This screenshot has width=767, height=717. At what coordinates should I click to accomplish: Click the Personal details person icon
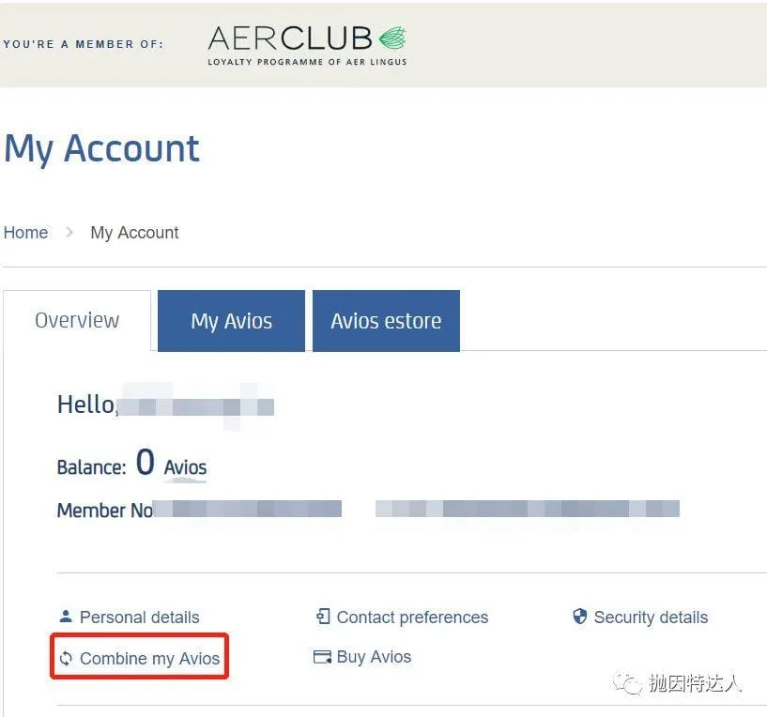[66, 617]
